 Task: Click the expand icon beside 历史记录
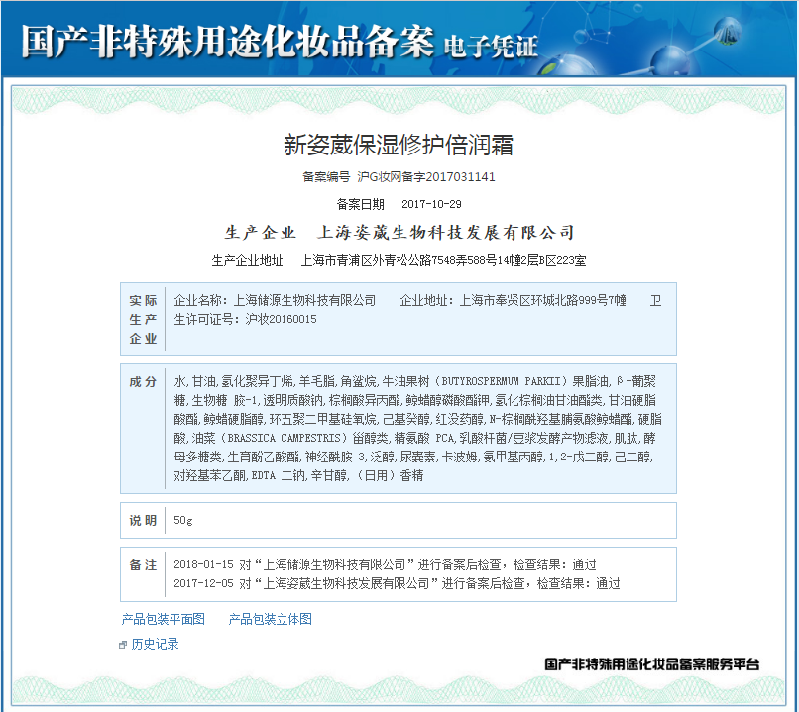click(x=123, y=645)
